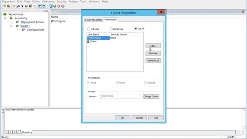Screen dimensions: 247x139
Task: Select the List User radio button
Action: pos(88,29)
